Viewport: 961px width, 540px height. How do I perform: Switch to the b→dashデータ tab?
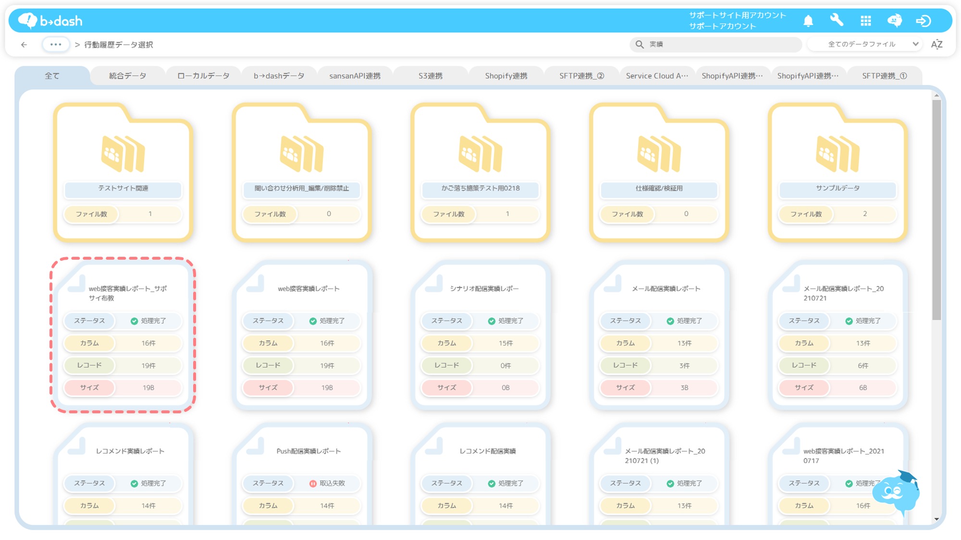(279, 76)
